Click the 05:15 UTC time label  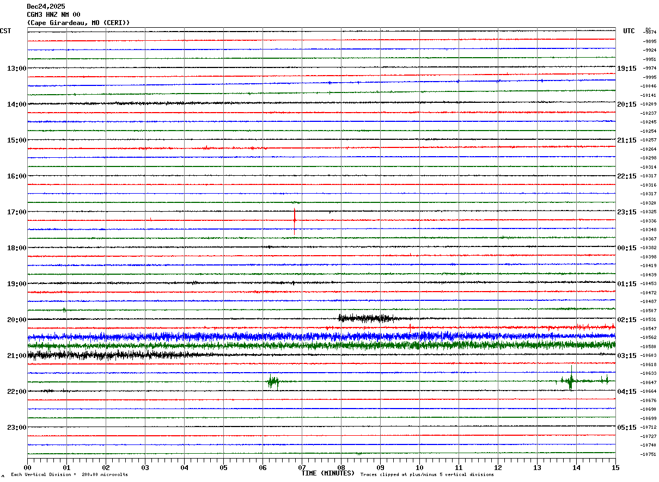click(x=627, y=428)
